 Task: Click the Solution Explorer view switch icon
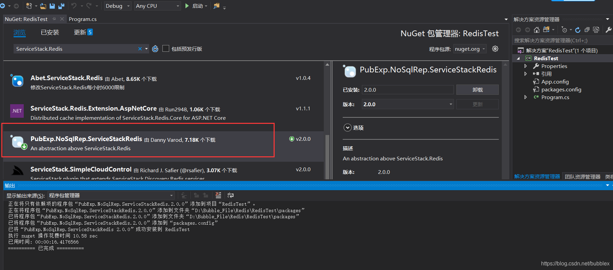pyautogui.click(x=546, y=30)
